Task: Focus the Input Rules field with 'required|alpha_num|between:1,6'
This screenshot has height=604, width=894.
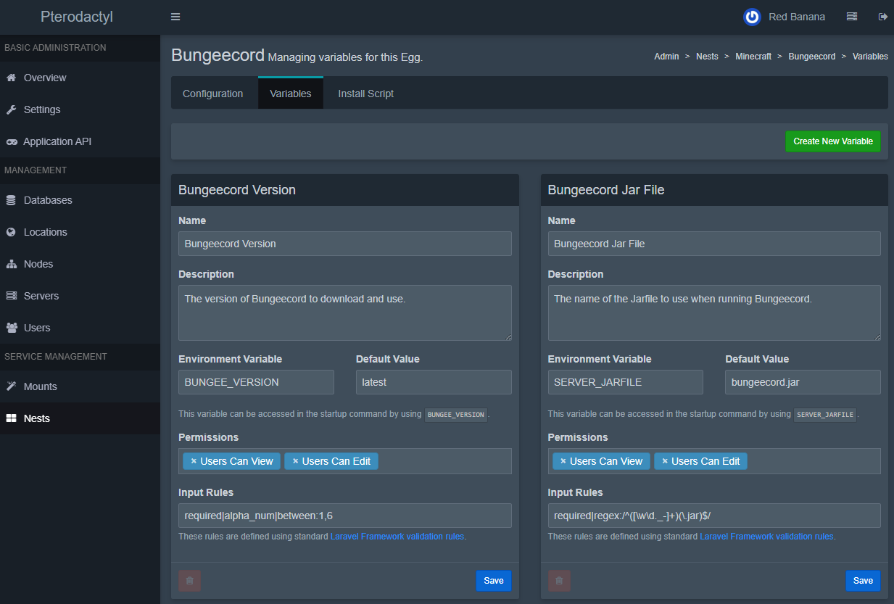Action: point(345,516)
